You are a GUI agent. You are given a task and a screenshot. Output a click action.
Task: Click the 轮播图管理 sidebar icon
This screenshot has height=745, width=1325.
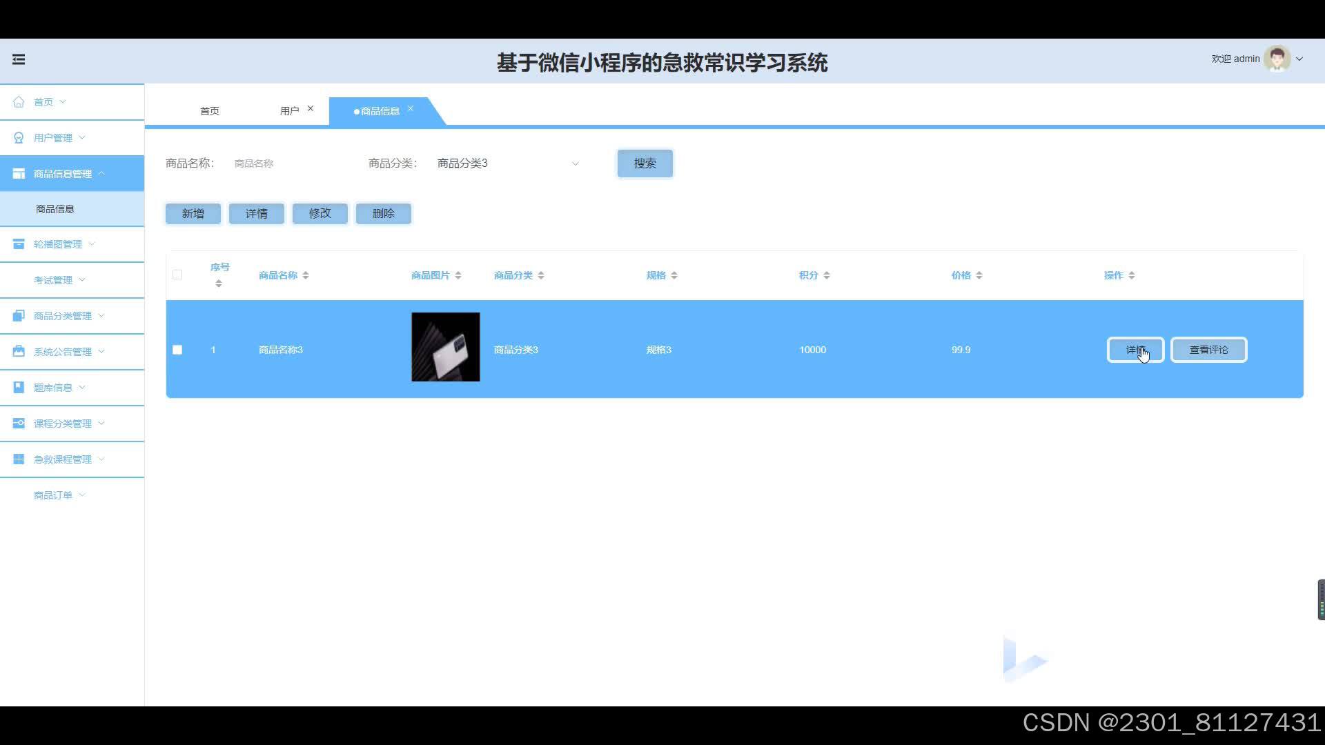pos(19,244)
